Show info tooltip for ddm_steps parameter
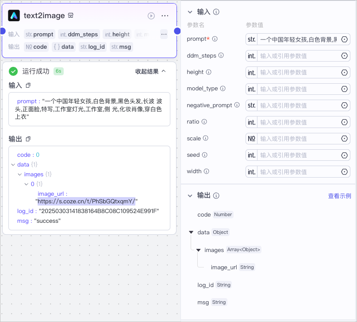Image resolution: width=357 pixels, height=322 pixels. click(221, 55)
